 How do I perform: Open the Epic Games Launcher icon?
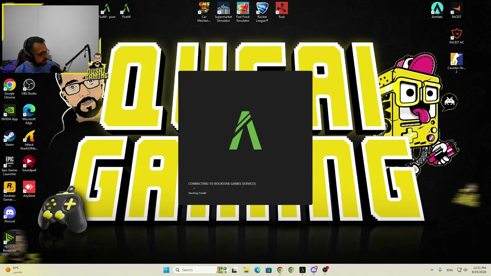10,166
